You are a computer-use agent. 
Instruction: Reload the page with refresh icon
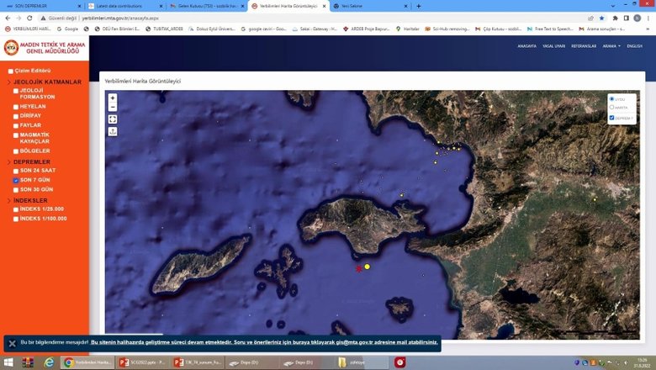click(x=29, y=18)
